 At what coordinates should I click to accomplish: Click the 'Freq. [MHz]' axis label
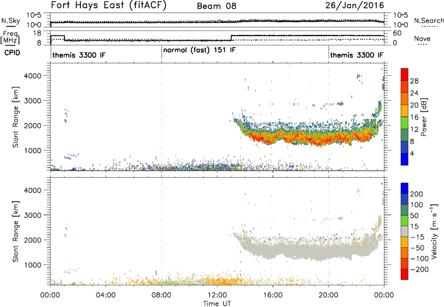tap(11, 37)
